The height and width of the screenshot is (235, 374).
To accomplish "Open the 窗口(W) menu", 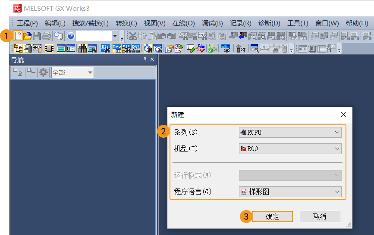I will point(327,23).
